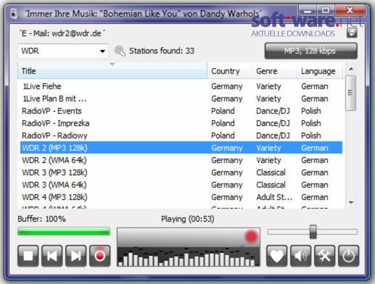
Task: Sort by the Genre column header
Action: 274,71
